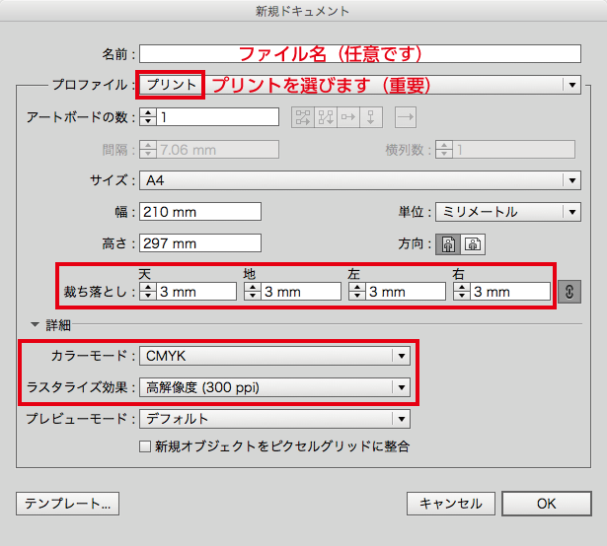This screenshot has height=546, width=607.
Task: Click the disabled 横列数 field
Action: (513, 150)
